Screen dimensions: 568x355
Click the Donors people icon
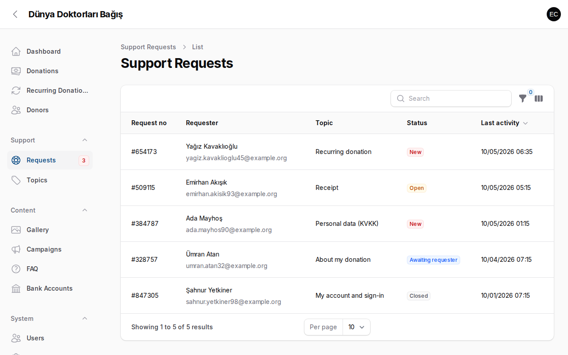click(x=16, y=110)
